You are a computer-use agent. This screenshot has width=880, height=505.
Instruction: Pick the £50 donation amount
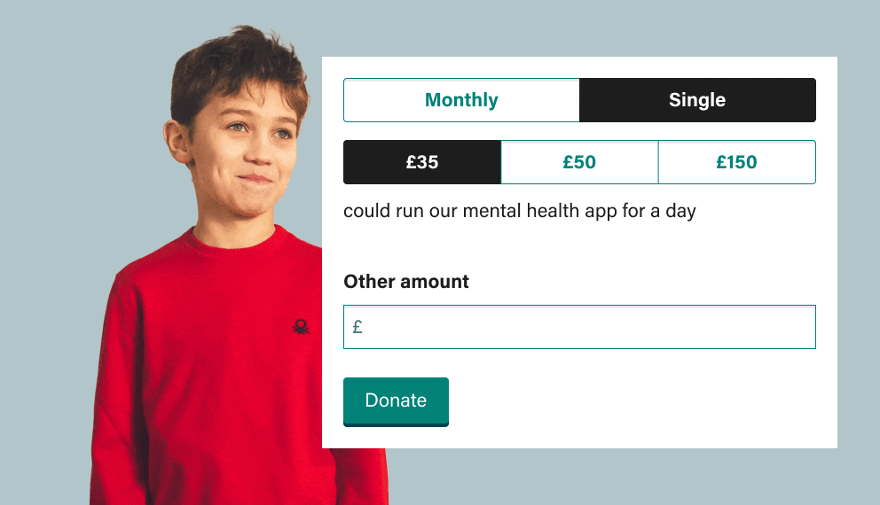coord(579,162)
